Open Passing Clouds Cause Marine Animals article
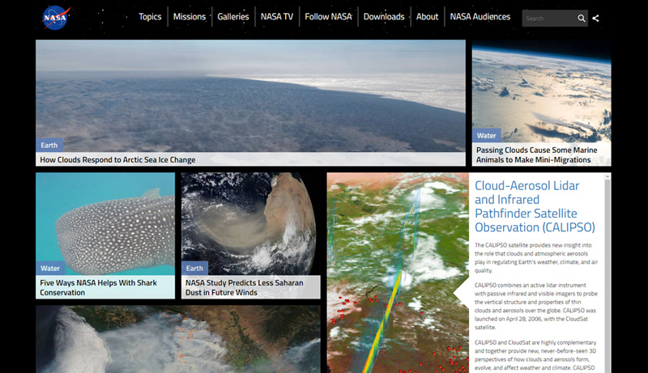This screenshot has height=373, width=648. pos(536,155)
